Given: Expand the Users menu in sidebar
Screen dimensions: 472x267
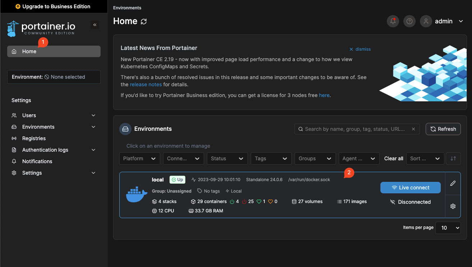Looking at the screenshot, I should pyautogui.click(x=54, y=115).
